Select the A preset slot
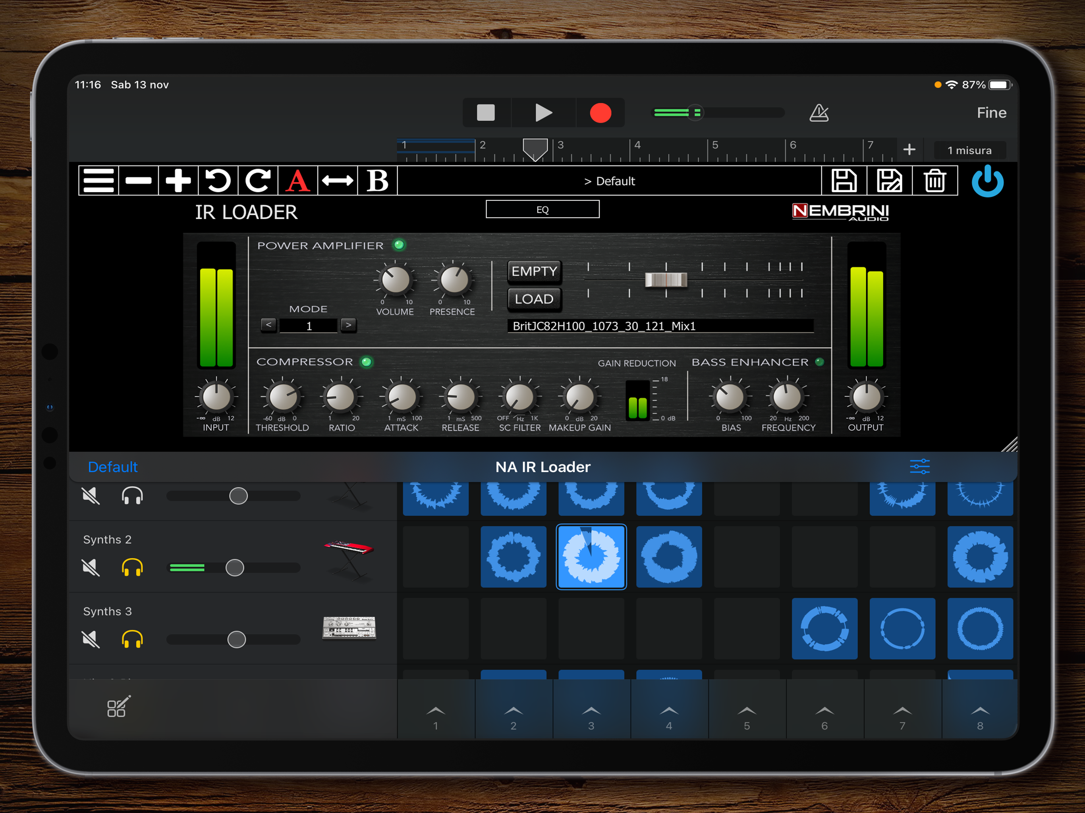The width and height of the screenshot is (1085, 813). click(x=298, y=181)
